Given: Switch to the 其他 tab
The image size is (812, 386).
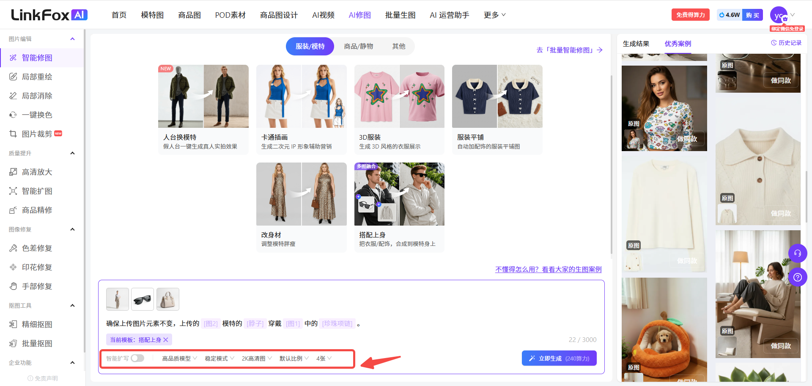Looking at the screenshot, I should [398, 46].
